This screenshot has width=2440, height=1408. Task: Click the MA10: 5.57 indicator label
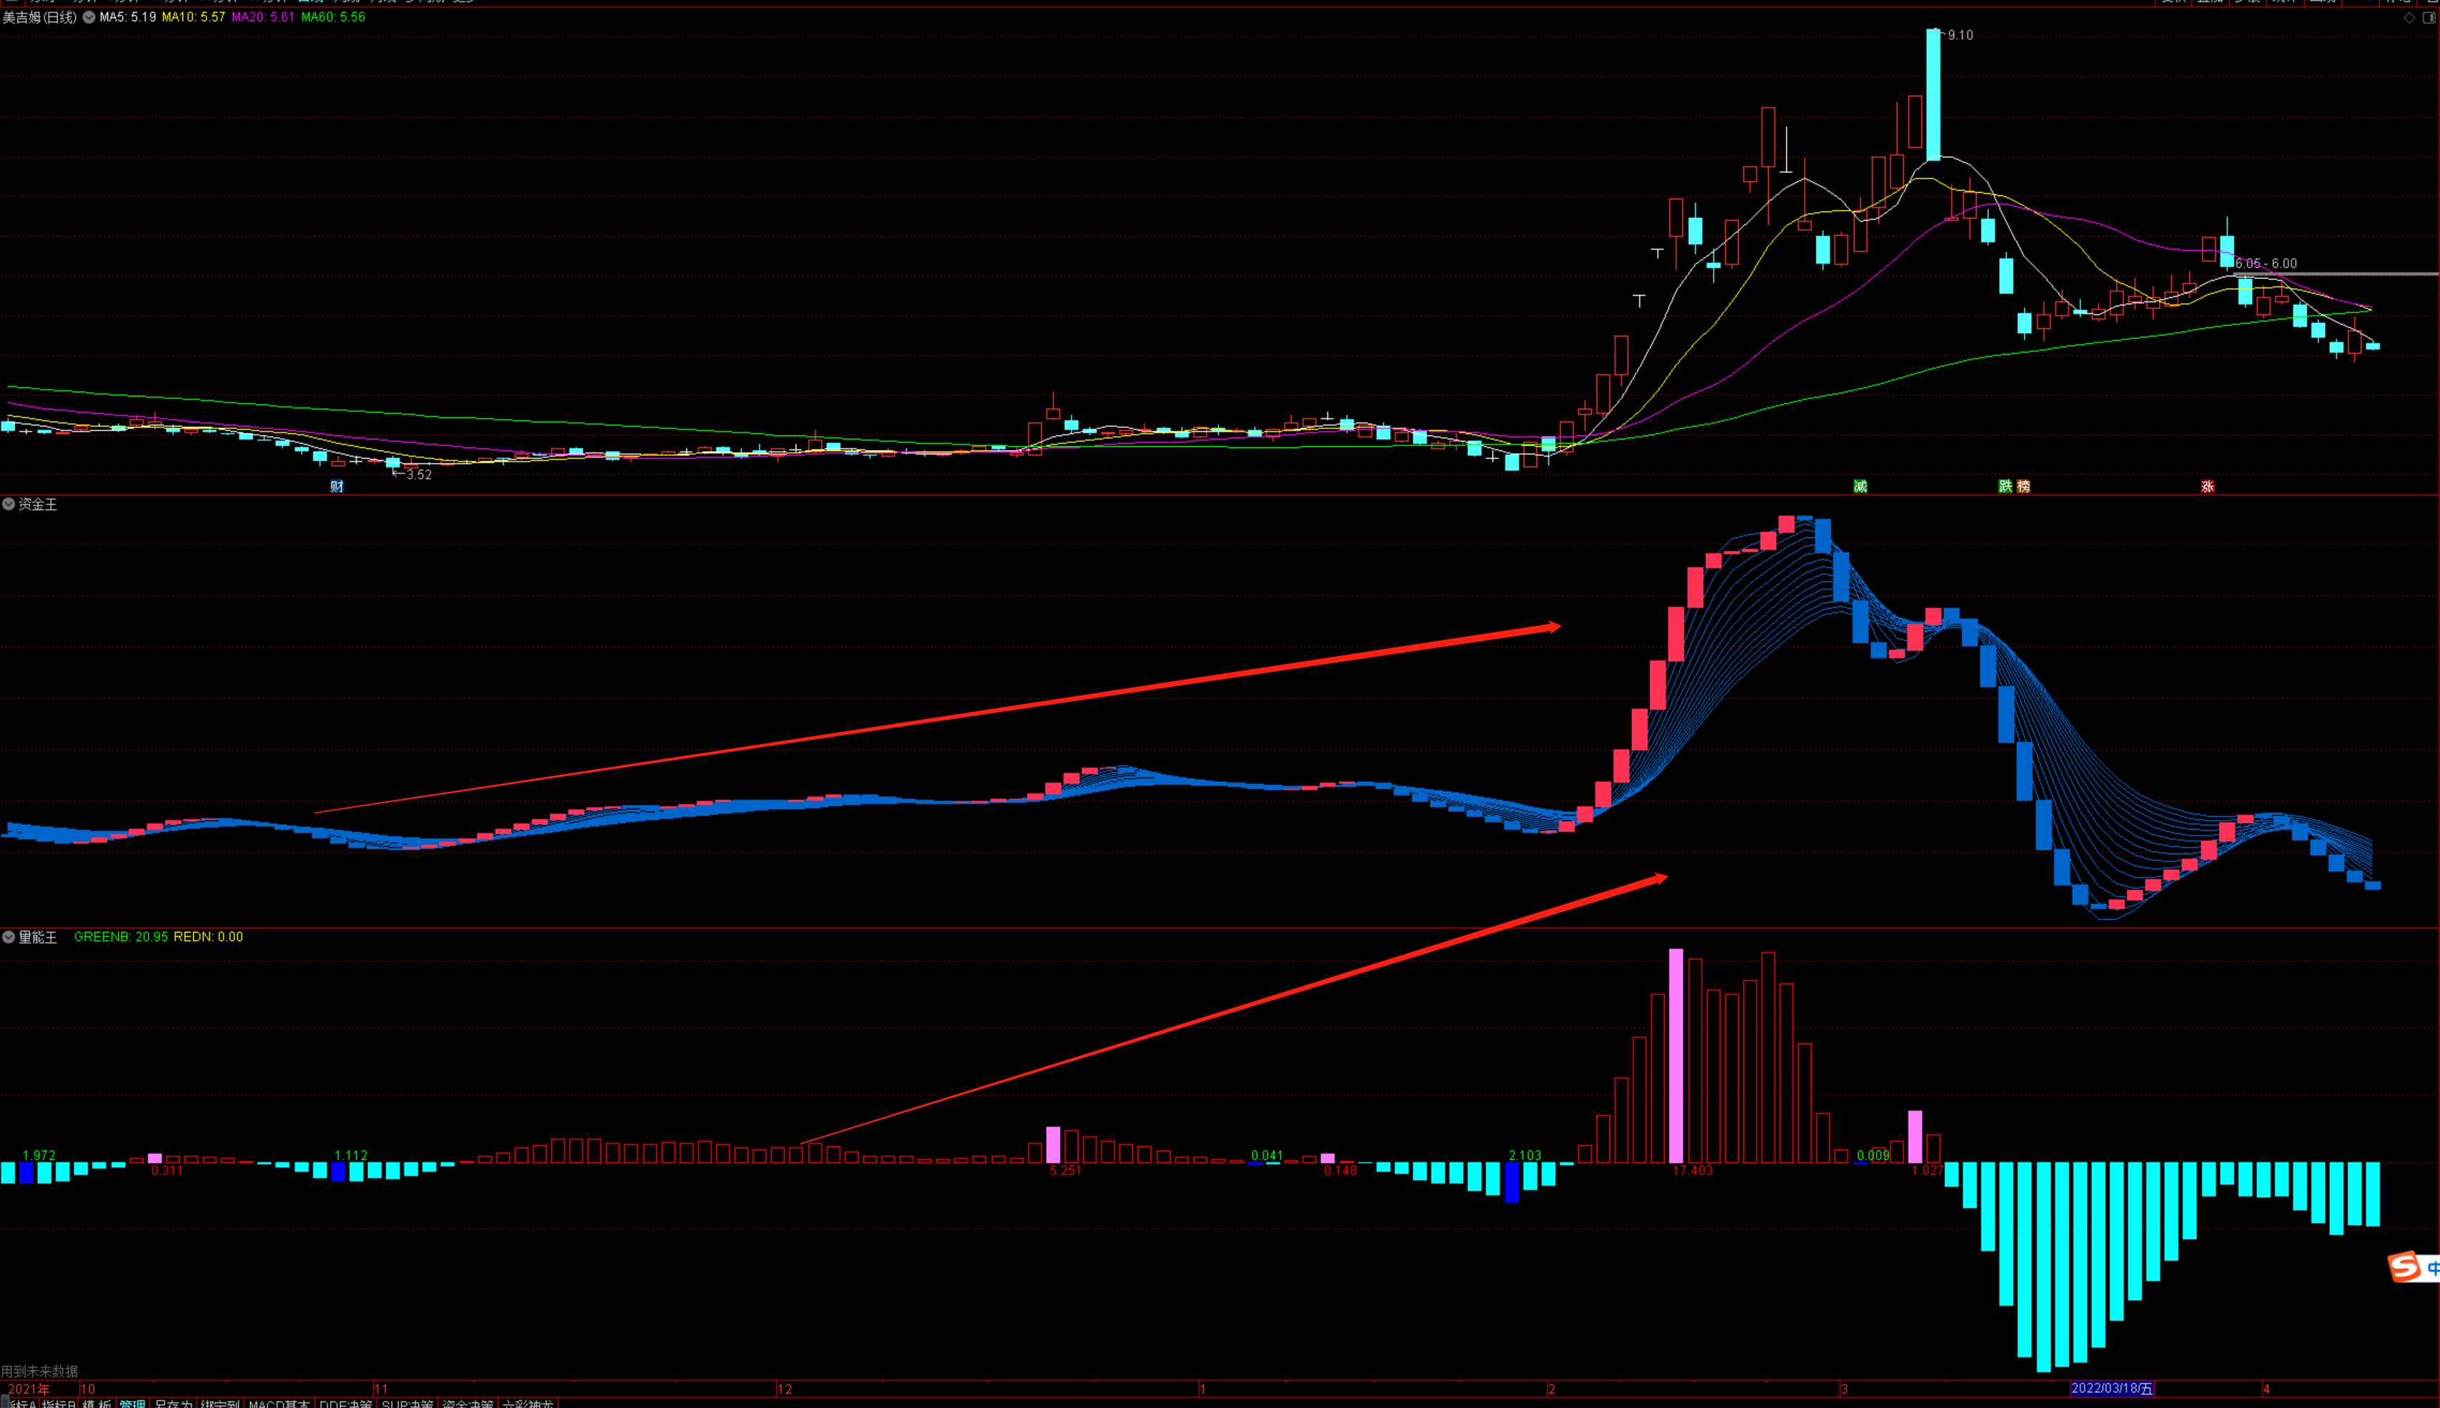pos(194,17)
